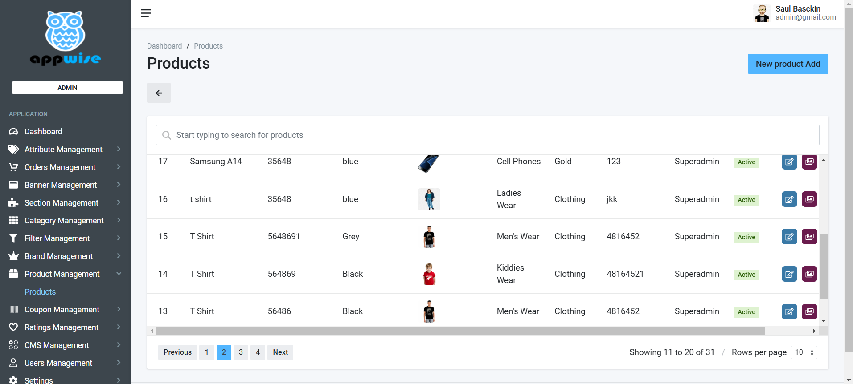Click the Attribute Management tags icon
The image size is (853, 384).
(13, 150)
